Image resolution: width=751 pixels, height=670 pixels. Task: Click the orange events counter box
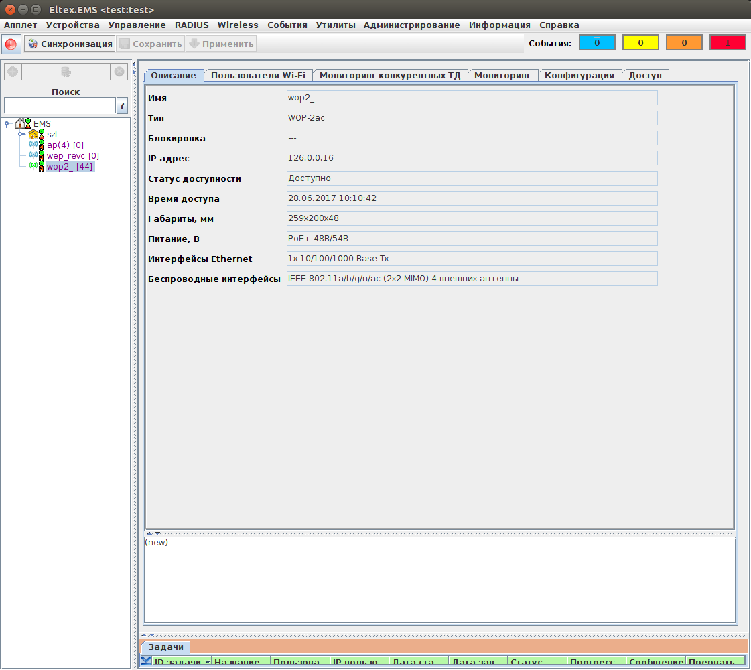click(684, 43)
